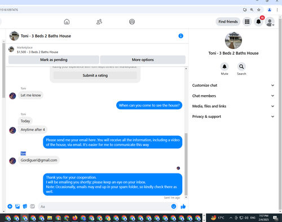
Task: Open the notifications bell with red badge
Action: click(x=259, y=21)
